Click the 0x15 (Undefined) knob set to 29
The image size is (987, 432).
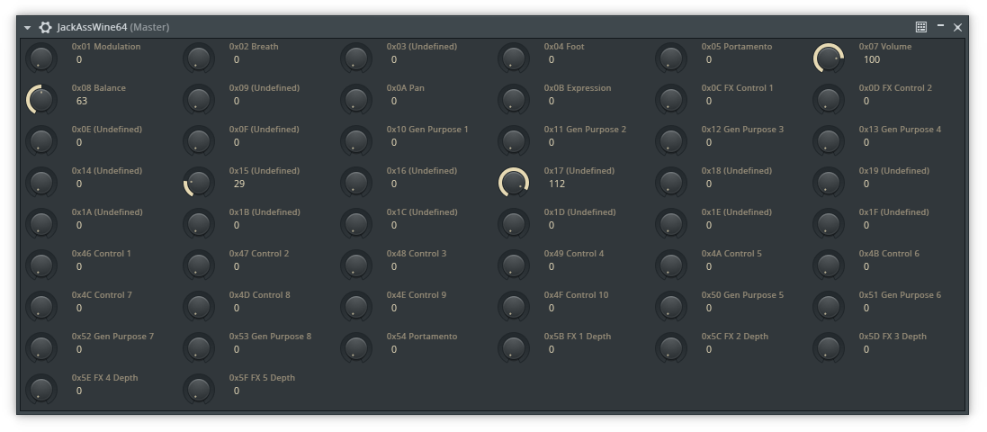(x=198, y=183)
